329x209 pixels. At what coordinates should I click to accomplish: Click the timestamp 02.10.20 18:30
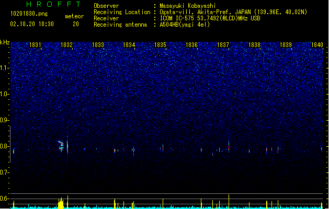tap(32, 24)
